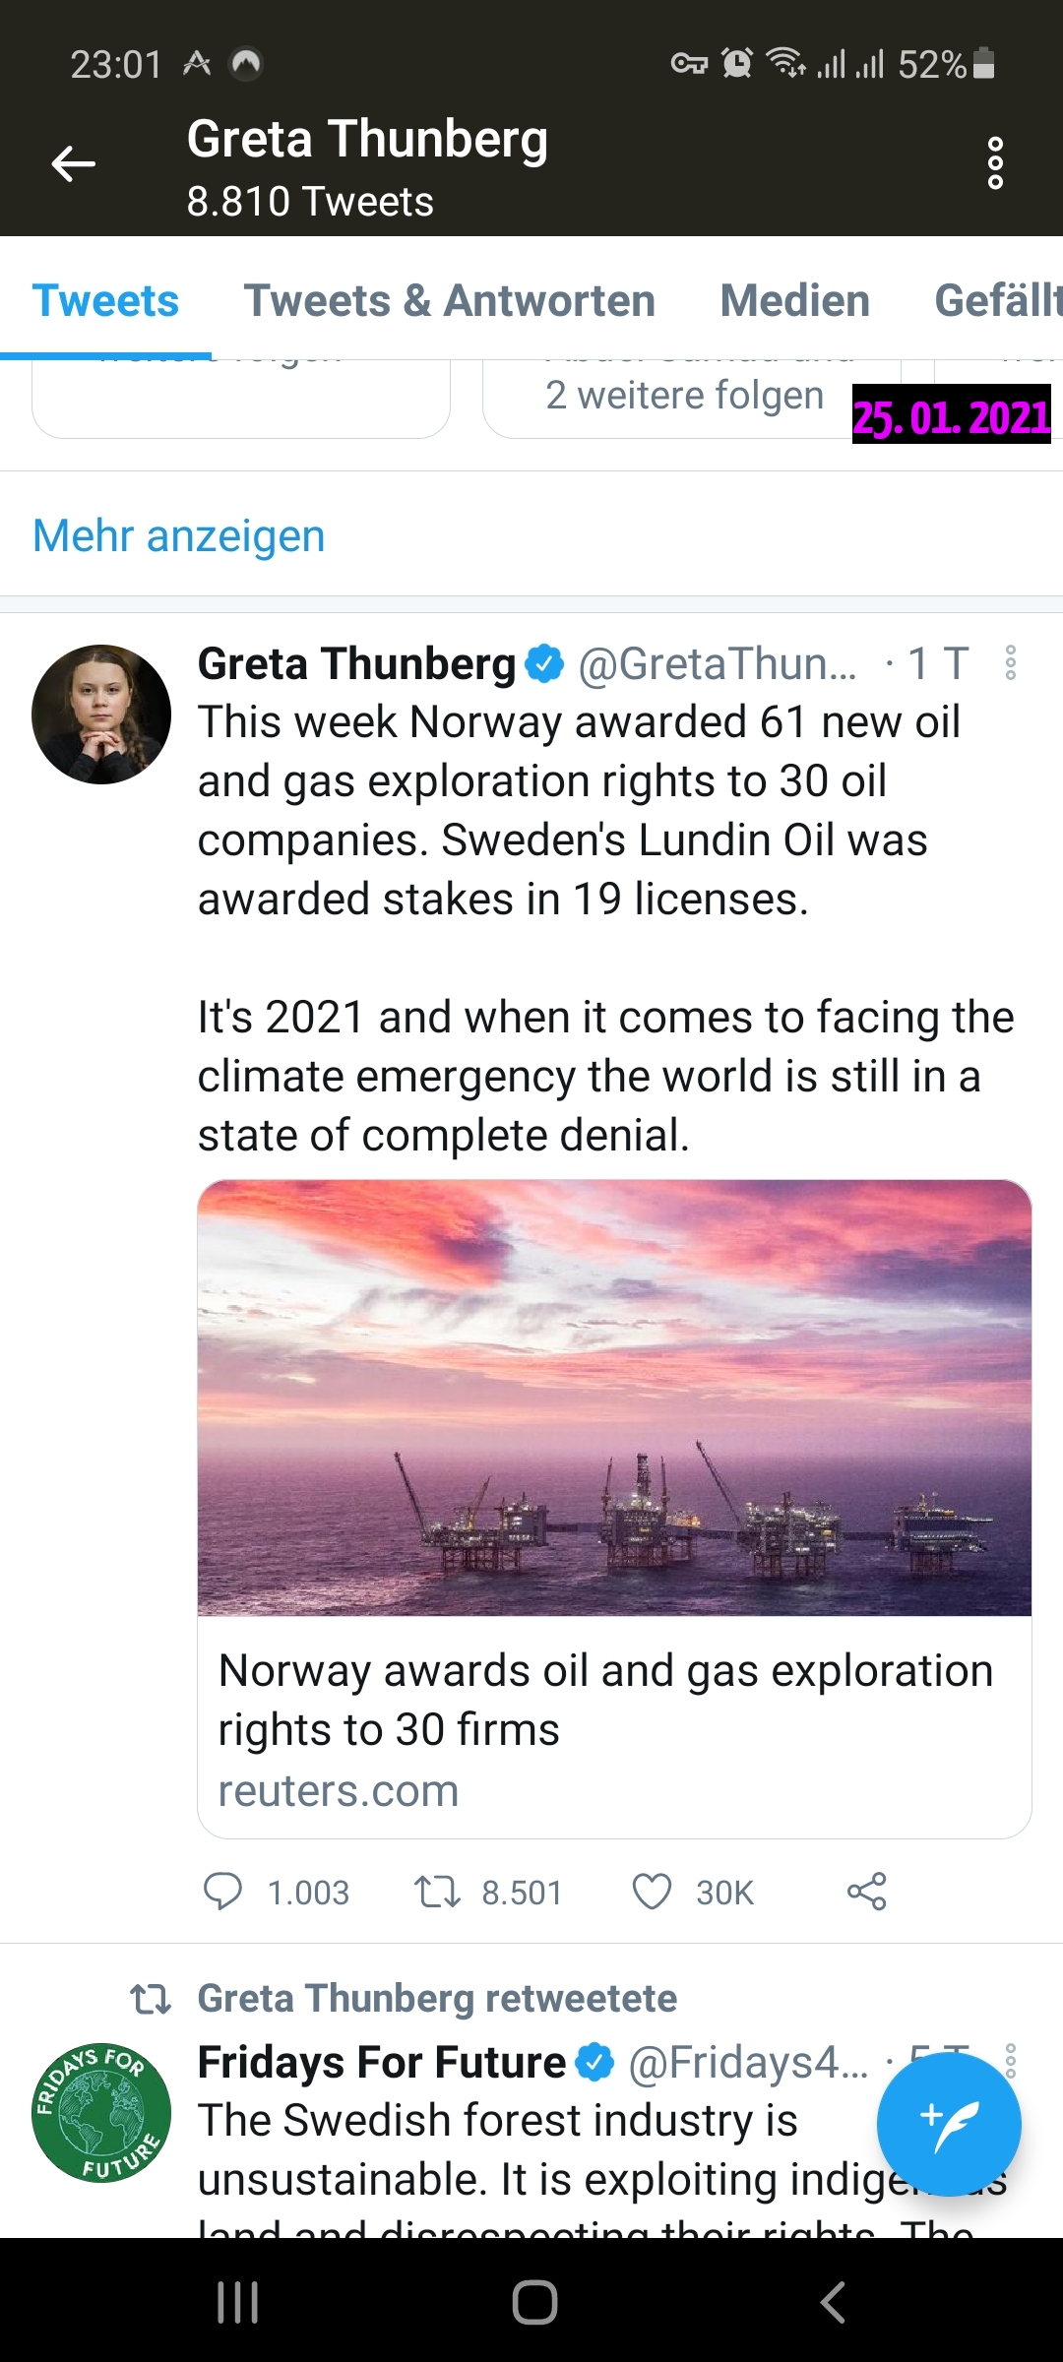Image resolution: width=1063 pixels, height=2362 pixels.
Task: Switch to Tweets & Antworten tab
Action: (x=450, y=301)
